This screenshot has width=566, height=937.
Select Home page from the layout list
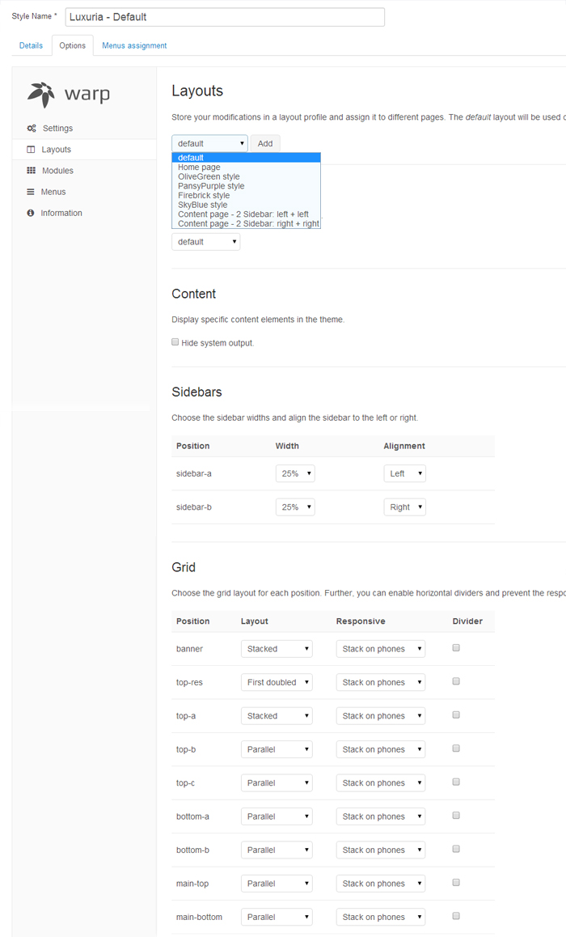click(x=199, y=167)
